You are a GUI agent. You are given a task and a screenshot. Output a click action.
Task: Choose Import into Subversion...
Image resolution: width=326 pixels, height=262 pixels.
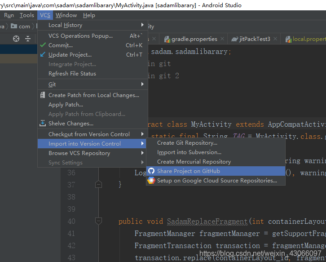click(x=216, y=152)
